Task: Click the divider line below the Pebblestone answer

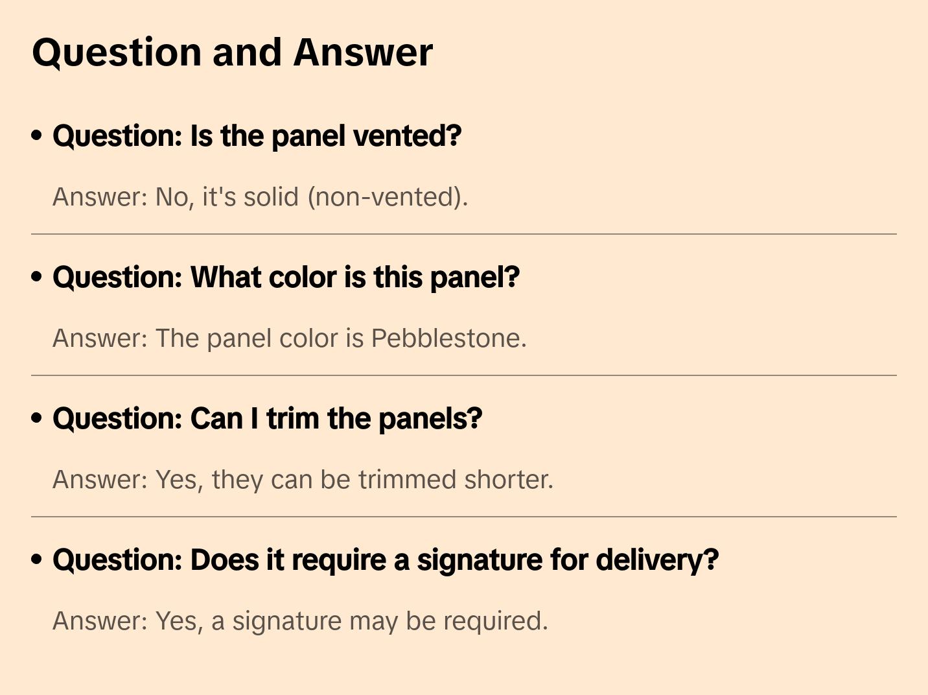Action: [x=464, y=375]
